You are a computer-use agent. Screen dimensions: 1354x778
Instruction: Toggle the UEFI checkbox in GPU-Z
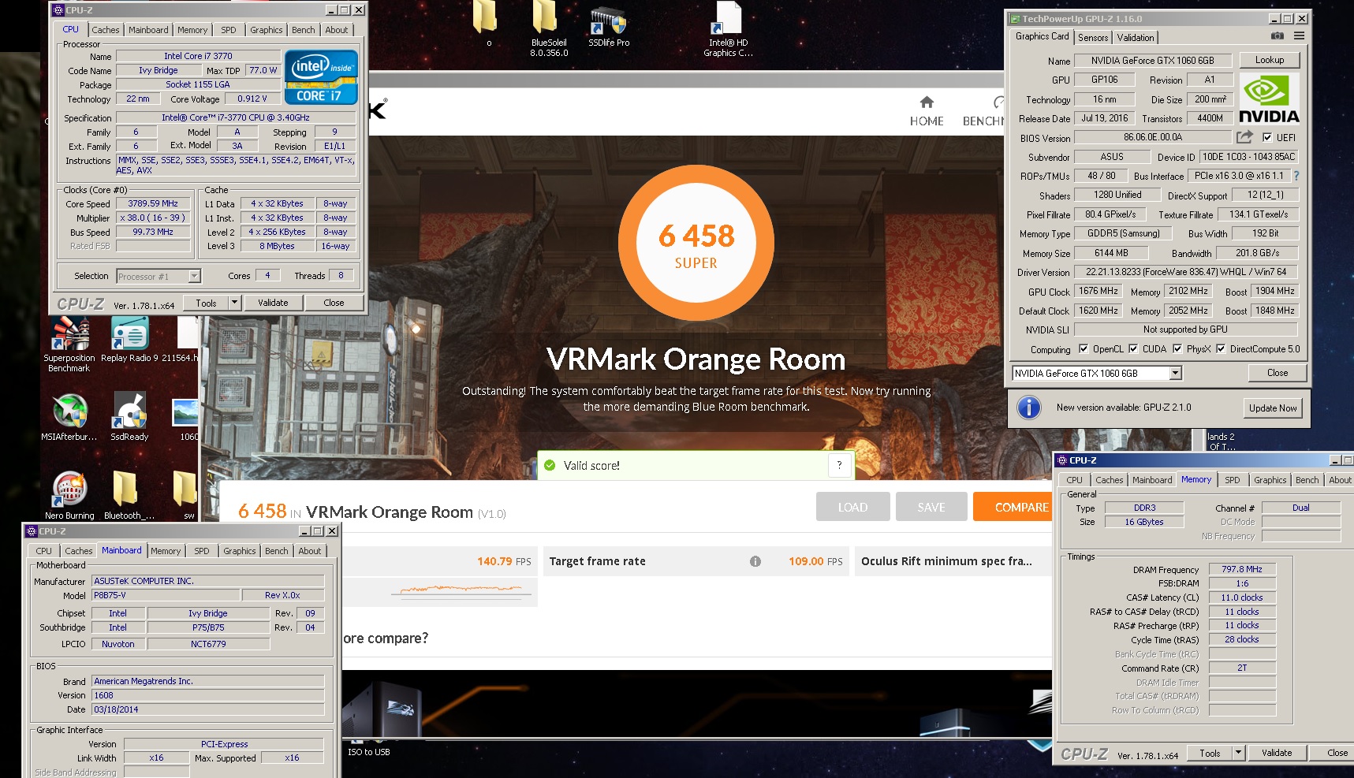1267,137
